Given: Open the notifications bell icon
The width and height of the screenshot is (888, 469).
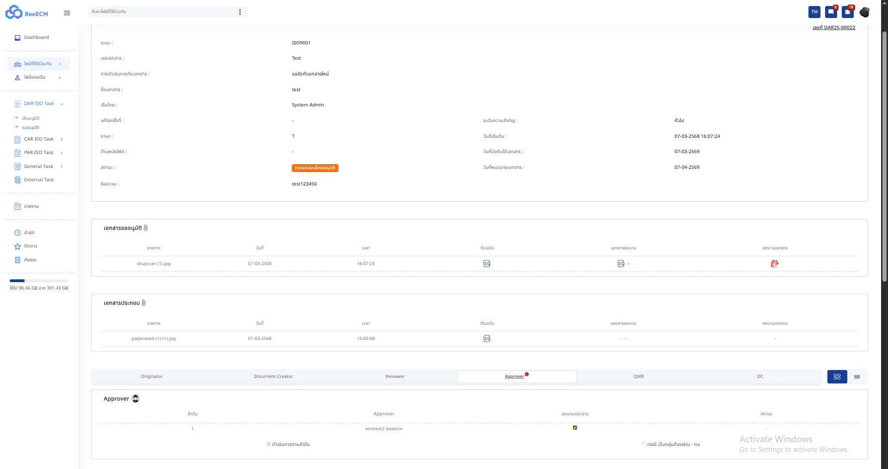Looking at the screenshot, I should pos(847,12).
